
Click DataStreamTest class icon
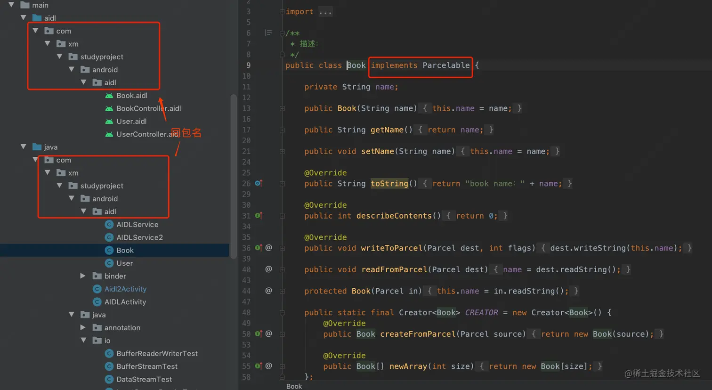point(109,379)
